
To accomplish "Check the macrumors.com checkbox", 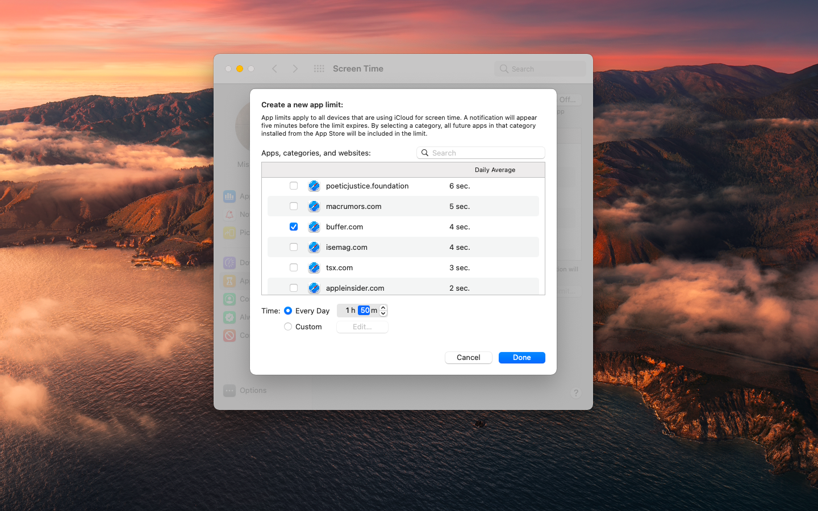I will pyautogui.click(x=294, y=206).
